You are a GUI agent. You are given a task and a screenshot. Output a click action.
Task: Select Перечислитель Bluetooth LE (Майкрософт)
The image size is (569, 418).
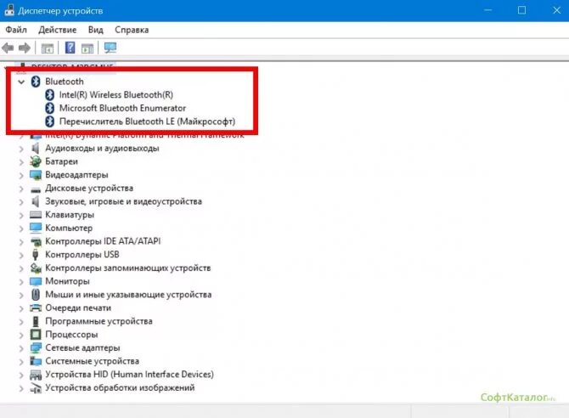click(147, 121)
